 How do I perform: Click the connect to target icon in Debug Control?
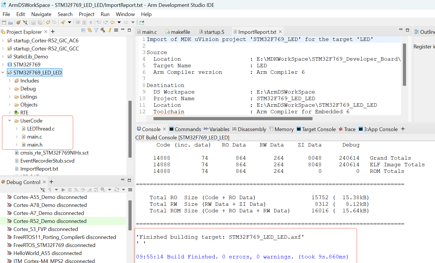43,190
